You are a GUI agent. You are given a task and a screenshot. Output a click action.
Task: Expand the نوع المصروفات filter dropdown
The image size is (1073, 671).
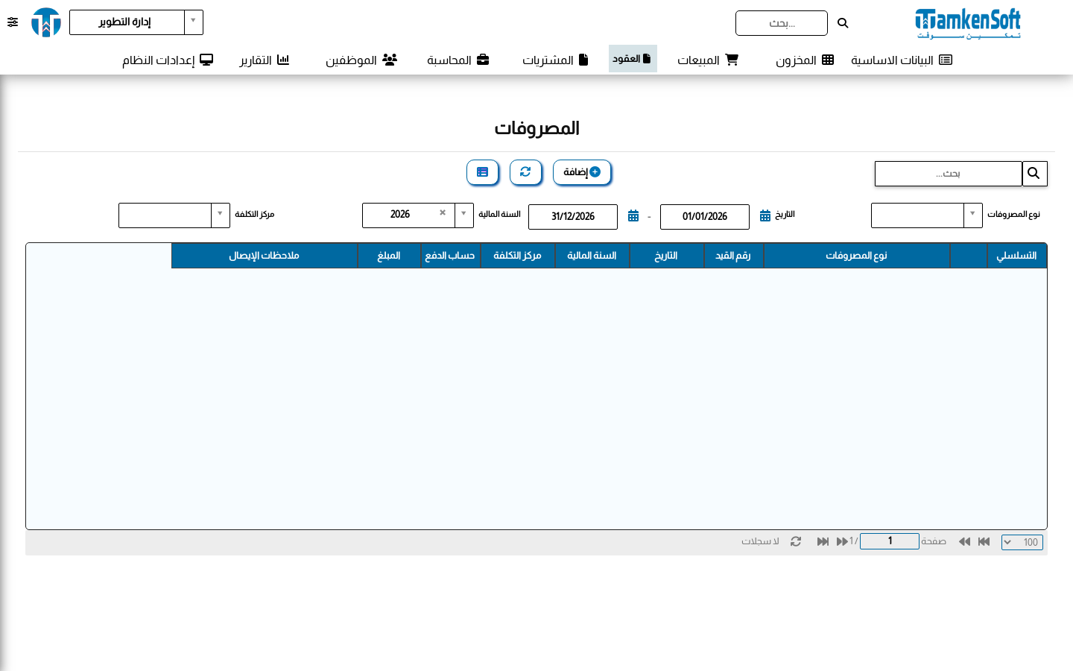coord(972,215)
